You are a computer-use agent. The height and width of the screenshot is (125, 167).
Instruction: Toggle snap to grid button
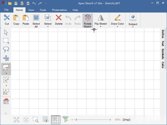(x=56, y=120)
